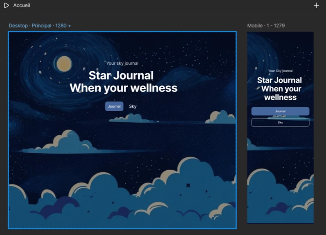Click the Journal button in desktop frame
This screenshot has height=235, width=326.
click(114, 106)
